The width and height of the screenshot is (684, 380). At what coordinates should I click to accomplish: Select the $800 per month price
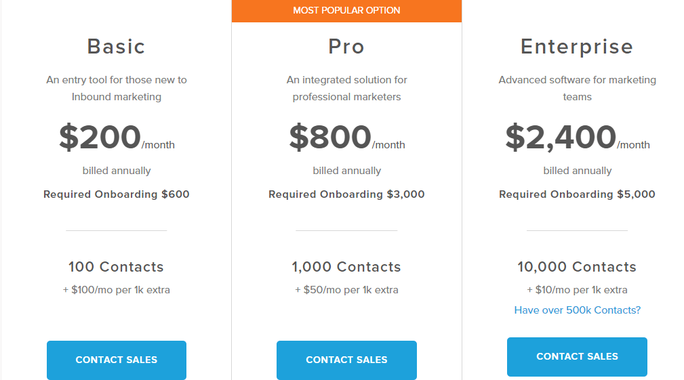[x=347, y=138]
